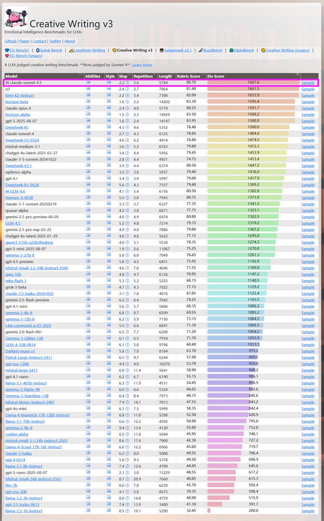Open the Kimi-K2-Instruct model link
Image resolution: width=324 pixels, height=521 pixels.
(x=19, y=95)
